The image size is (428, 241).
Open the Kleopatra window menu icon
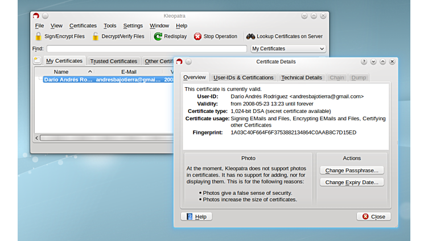(36, 16)
